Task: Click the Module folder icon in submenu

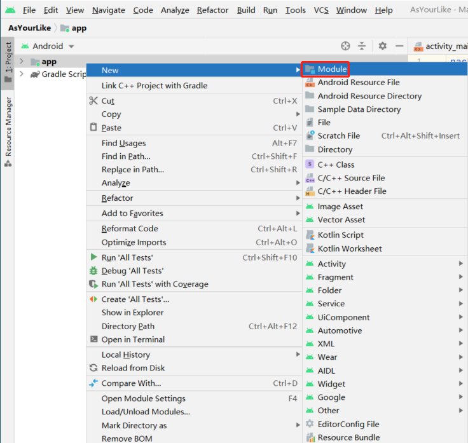Action: coord(310,69)
